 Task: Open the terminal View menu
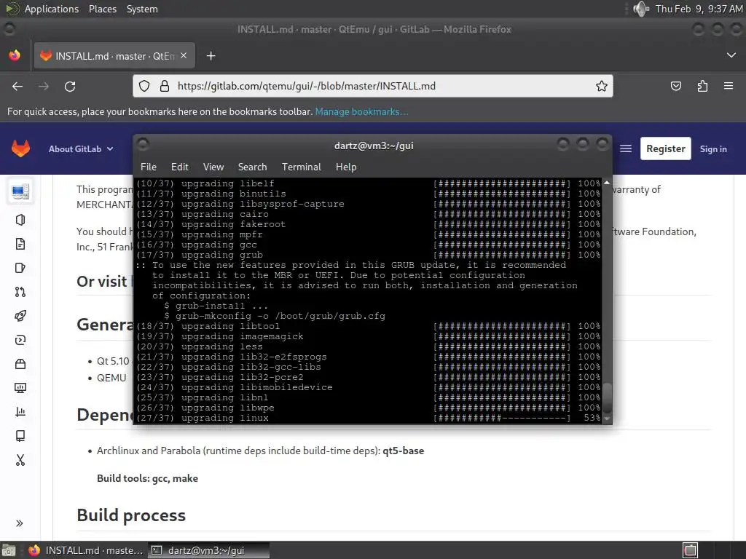(x=213, y=167)
